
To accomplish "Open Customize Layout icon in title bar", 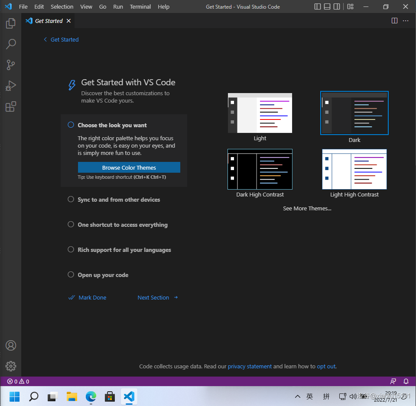I will (x=351, y=6).
